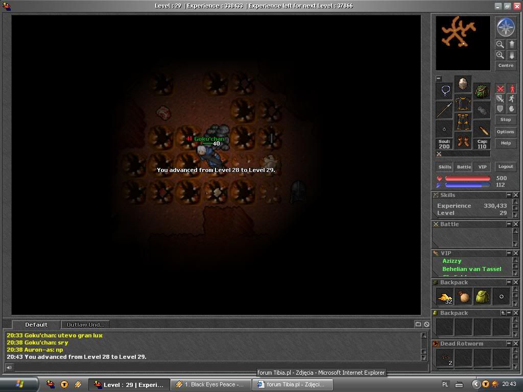Minimize the first Backpack panel
The height and width of the screenshot is (392, 523).
coord(509,282)
